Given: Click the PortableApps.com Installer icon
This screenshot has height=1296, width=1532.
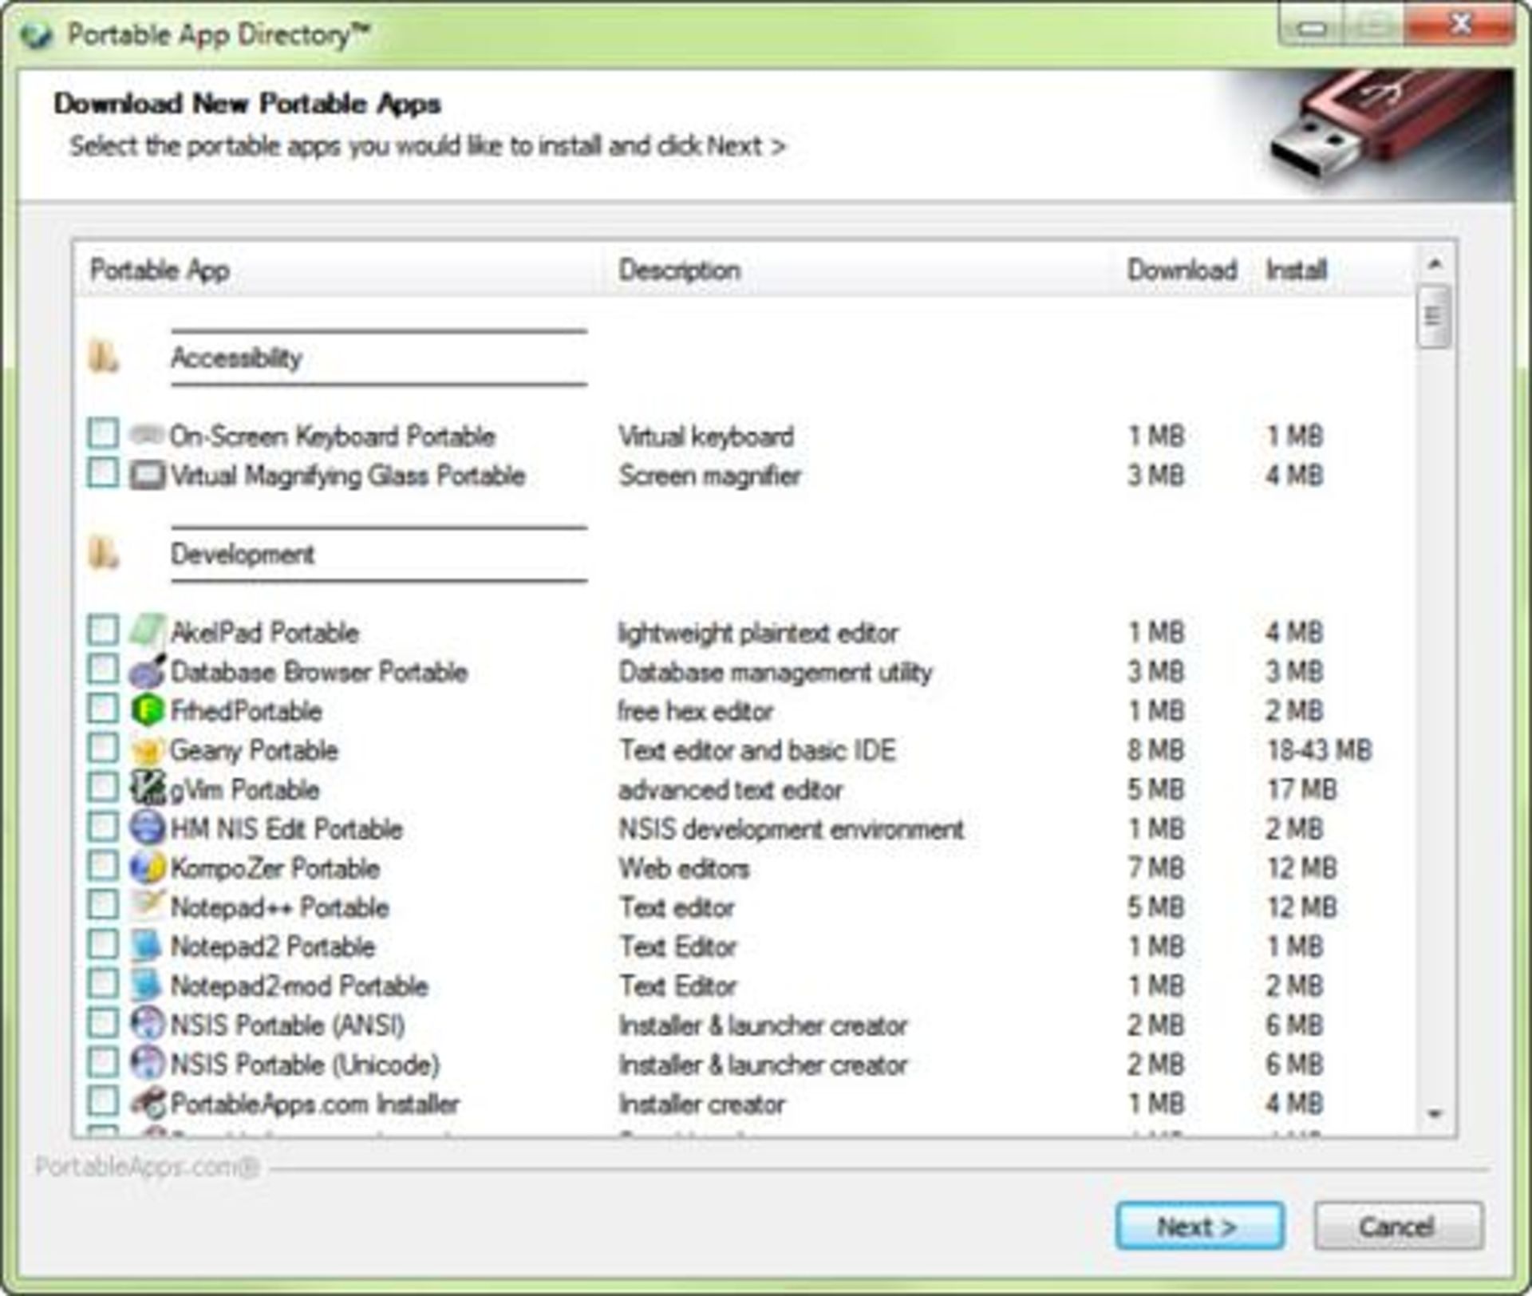Looking at the screenshot, I should (x=147, y=1103).
